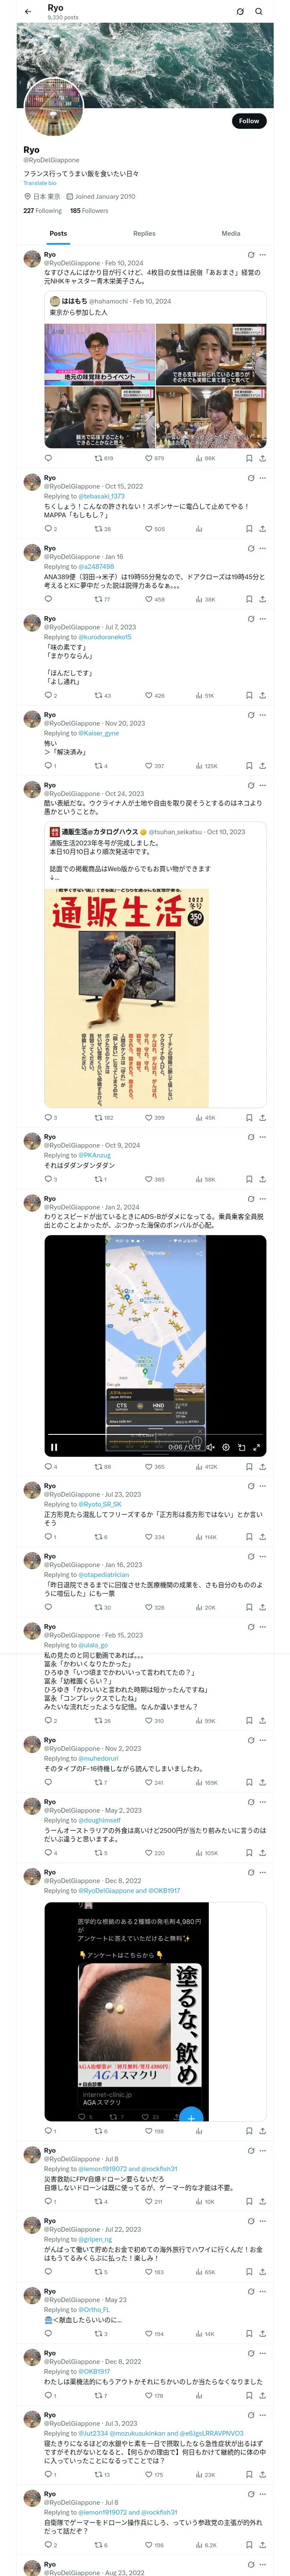
Task: Expand options for the Jan 2, 2024 post
Action: click(x=263, y=1198)
